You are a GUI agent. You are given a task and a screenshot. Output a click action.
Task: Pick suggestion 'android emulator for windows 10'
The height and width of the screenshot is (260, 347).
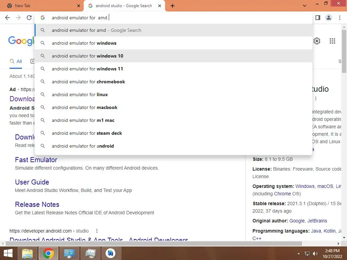tap(174, 56)
